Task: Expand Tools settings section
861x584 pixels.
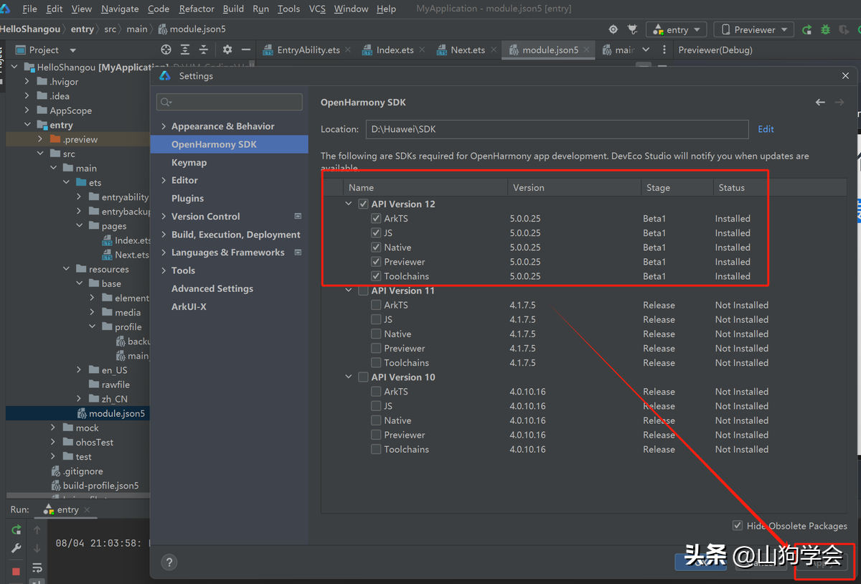Action: [164, 270]
